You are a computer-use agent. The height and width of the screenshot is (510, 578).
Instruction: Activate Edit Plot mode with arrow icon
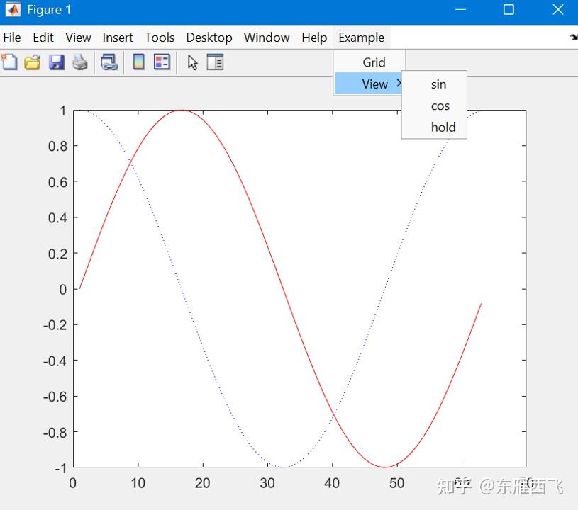pos(191,62)
